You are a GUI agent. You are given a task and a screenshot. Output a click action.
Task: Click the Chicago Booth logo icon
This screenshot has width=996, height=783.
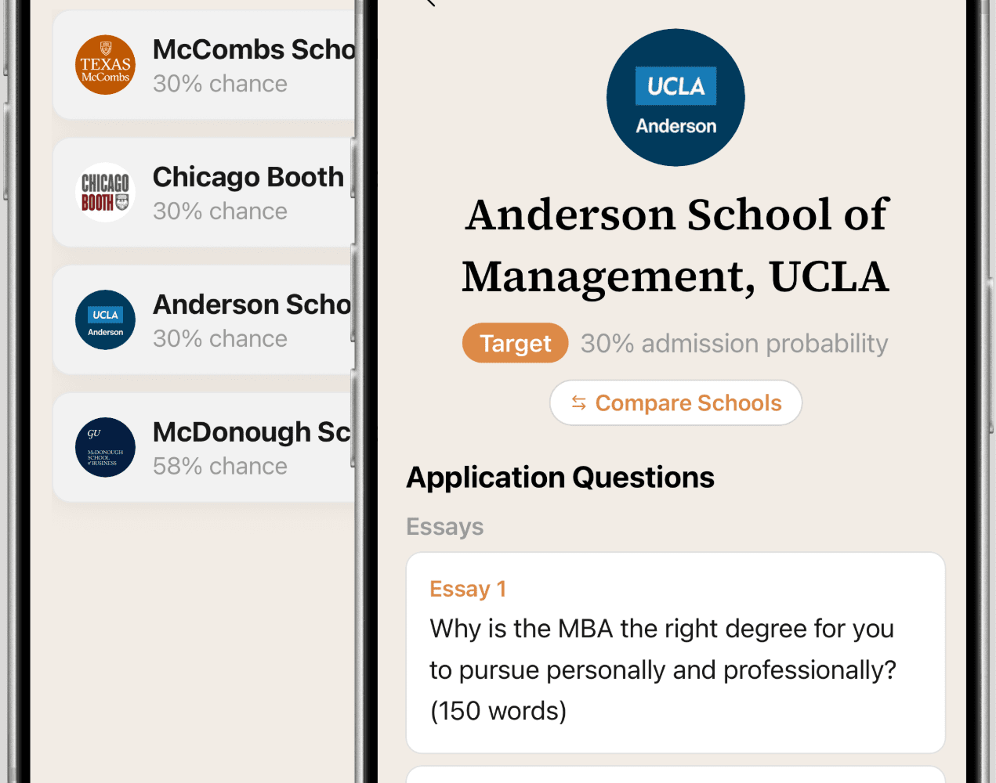pos(105,193)
